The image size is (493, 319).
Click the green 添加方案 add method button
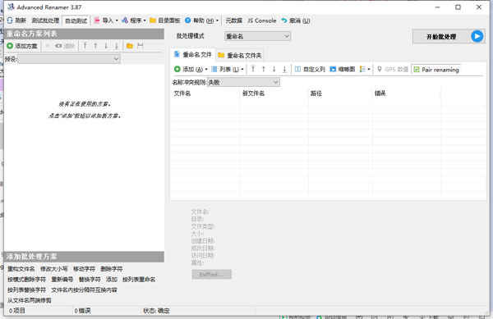(22, 46)
